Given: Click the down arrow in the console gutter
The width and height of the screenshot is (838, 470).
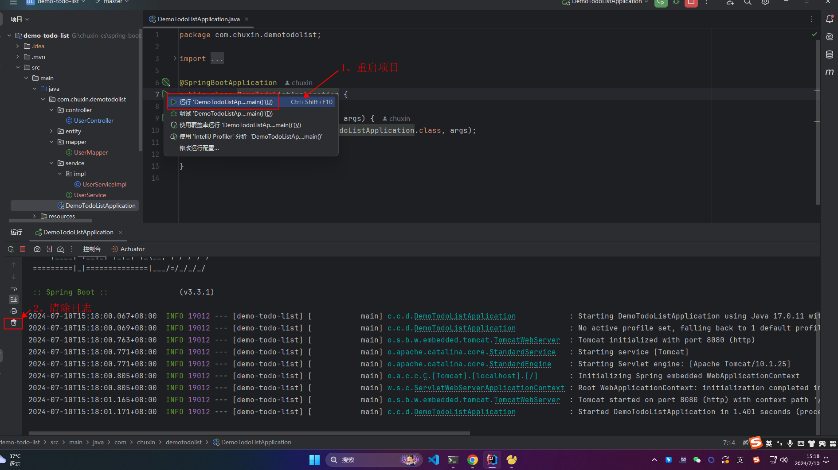Looking at the screenshot, I should (x=14, y=276).
